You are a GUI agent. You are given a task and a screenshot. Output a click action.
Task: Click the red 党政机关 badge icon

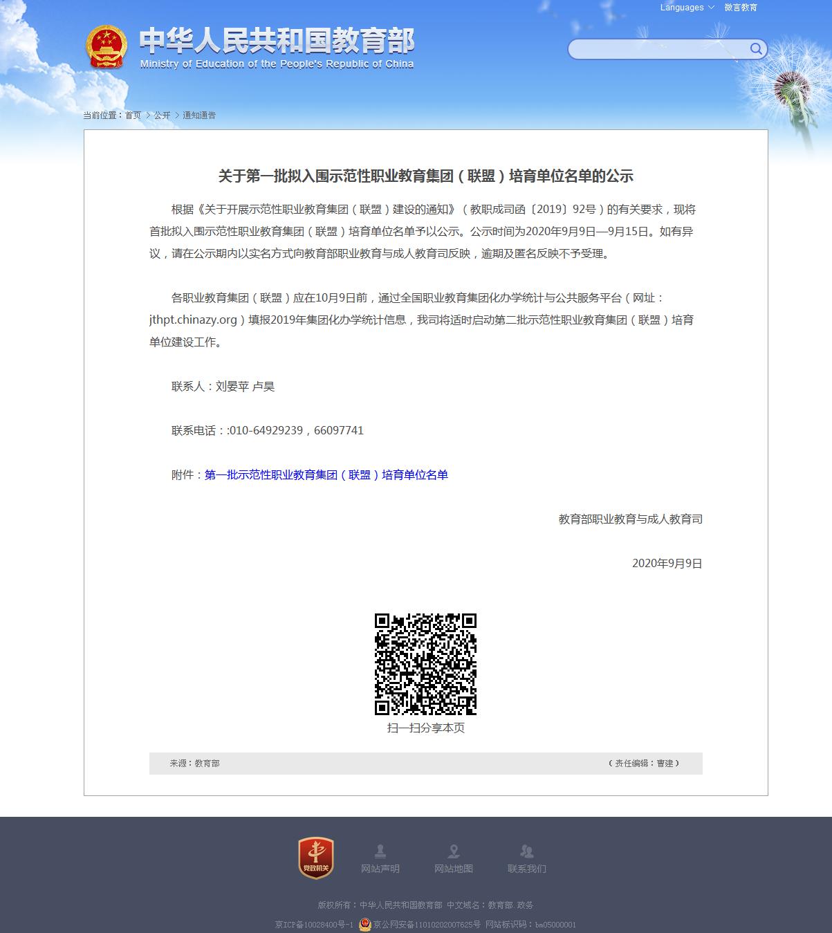pyautogui.click(x=316, y=858)
